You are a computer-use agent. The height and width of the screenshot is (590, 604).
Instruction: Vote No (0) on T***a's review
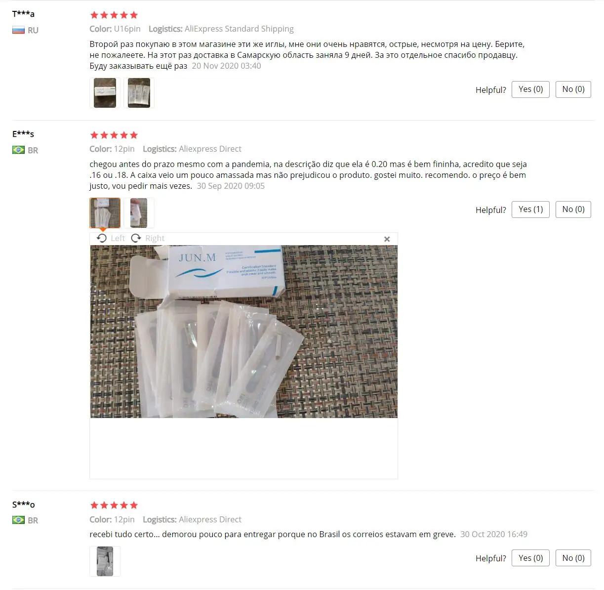click(573, 89)
